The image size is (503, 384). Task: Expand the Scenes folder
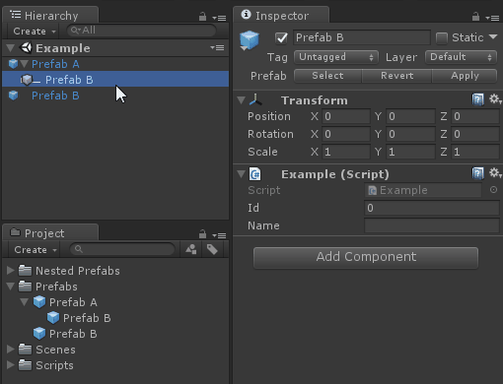[11, 350]
